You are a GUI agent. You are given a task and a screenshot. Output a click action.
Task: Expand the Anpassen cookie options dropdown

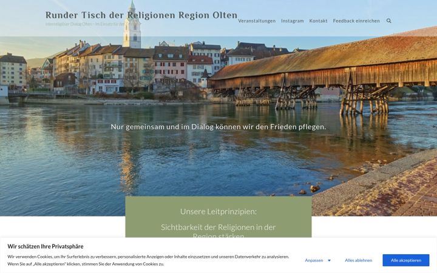tap(317, 260)
